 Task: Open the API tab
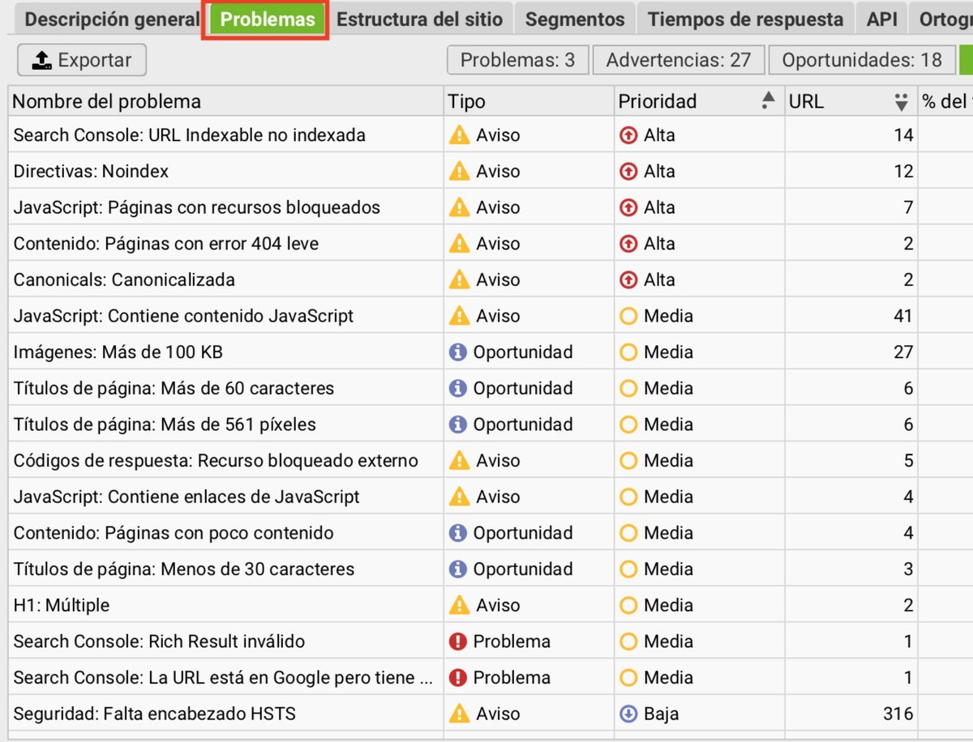click(x=881, y=18)
